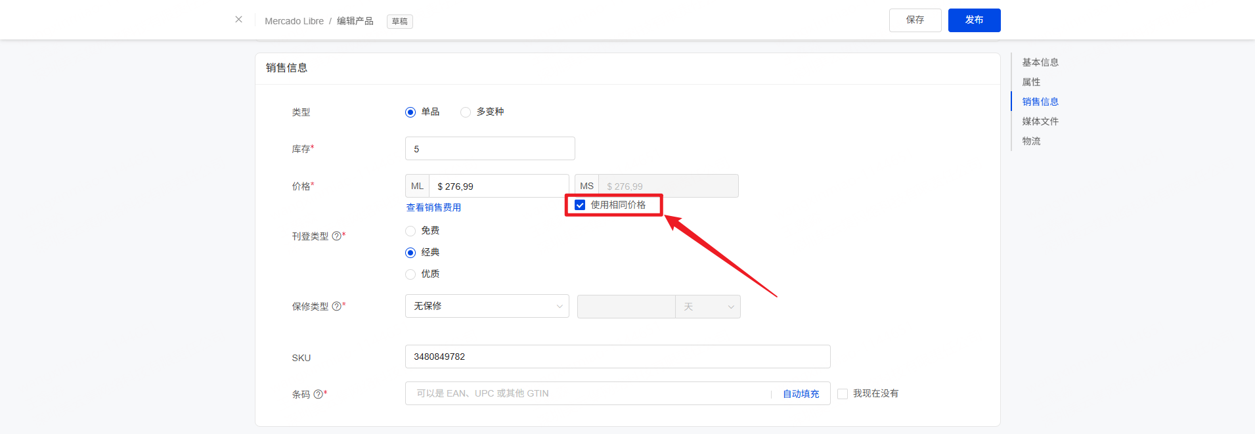Click 自动填充 to autofill barcode
Image resolution: width=1255 pixels, height=434 pixels.
pyautogui.click(x=801, y=394)
